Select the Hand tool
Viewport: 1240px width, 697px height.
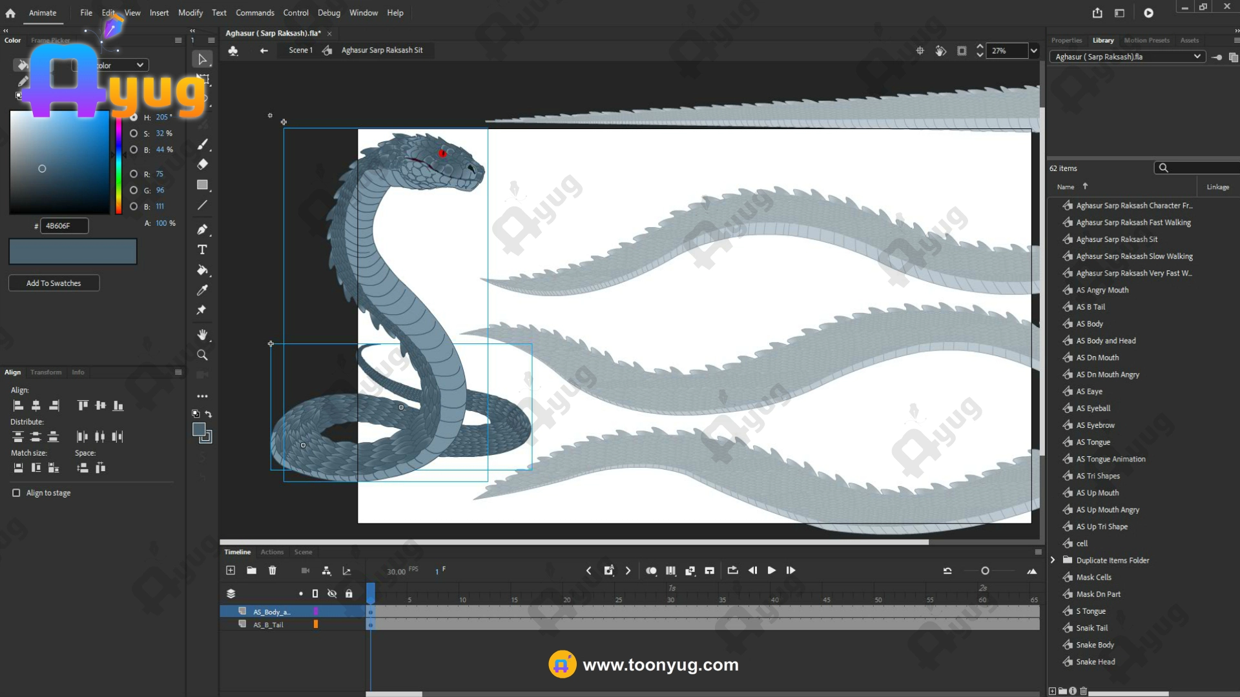202,334
